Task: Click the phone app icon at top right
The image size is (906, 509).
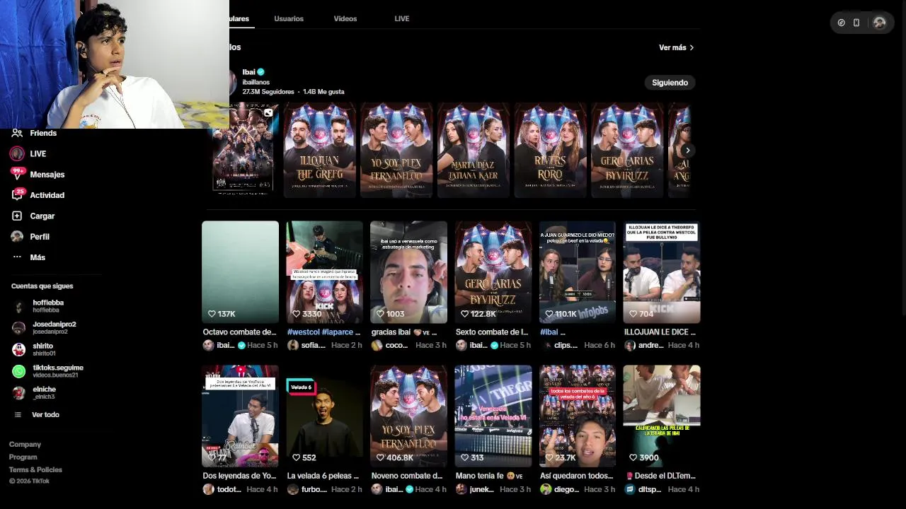Action: (856, 23)
